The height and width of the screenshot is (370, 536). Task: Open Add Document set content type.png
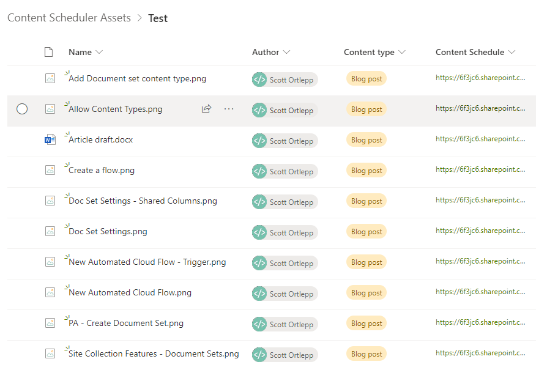(x=138, y=78)
